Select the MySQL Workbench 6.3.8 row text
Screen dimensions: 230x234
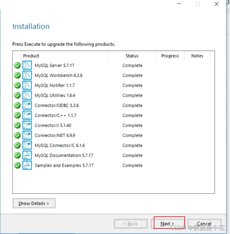tap(59, 75)
